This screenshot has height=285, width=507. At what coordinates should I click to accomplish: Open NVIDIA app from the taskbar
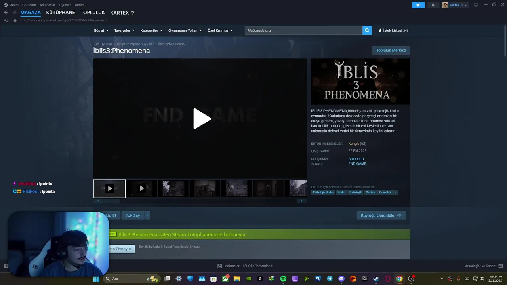pos(248,279)
